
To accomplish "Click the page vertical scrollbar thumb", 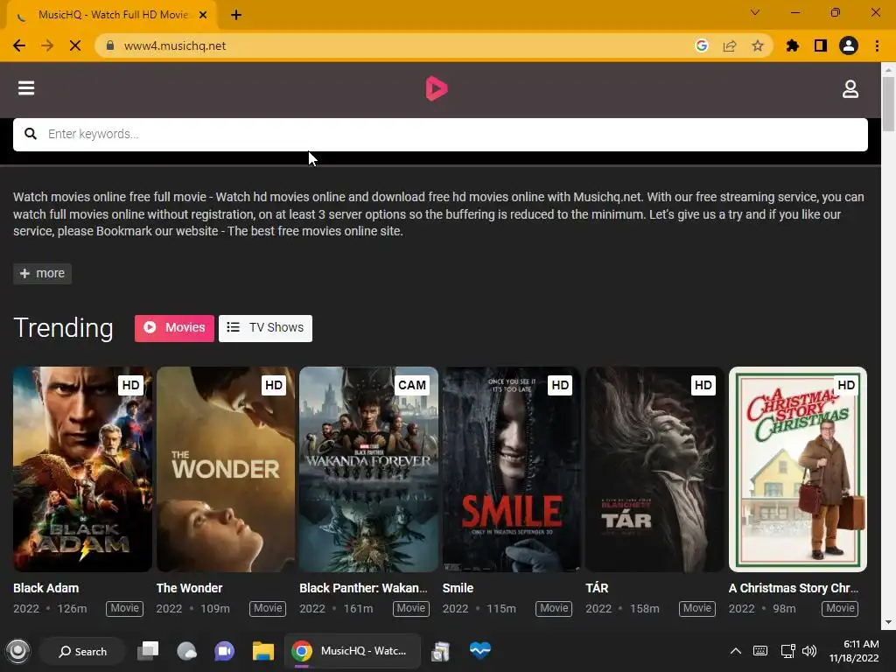I will (888, 104).
